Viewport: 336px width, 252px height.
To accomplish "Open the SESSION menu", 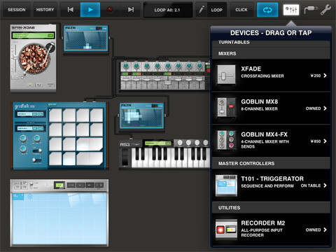I will coord(17,10).
